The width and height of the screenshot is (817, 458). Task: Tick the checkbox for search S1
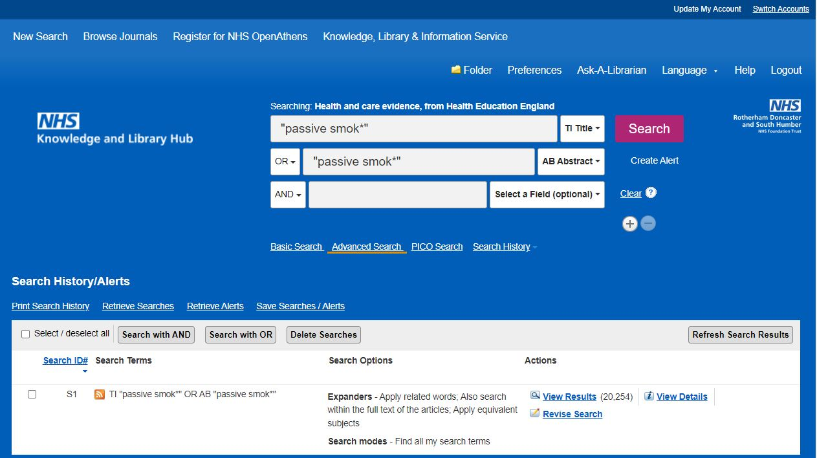point(32,394)
